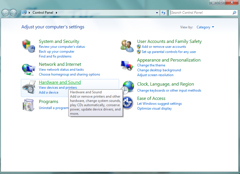Open Choose homegroup and sharing options
This screenshot has height=174, width=240.
[69, 74]
